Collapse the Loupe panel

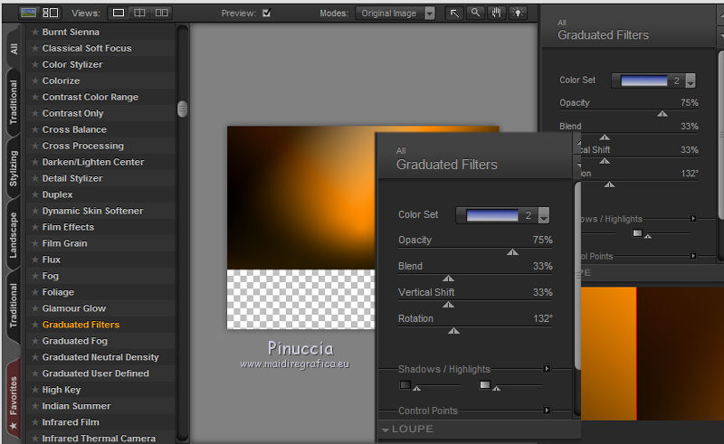tap(386, 430)
